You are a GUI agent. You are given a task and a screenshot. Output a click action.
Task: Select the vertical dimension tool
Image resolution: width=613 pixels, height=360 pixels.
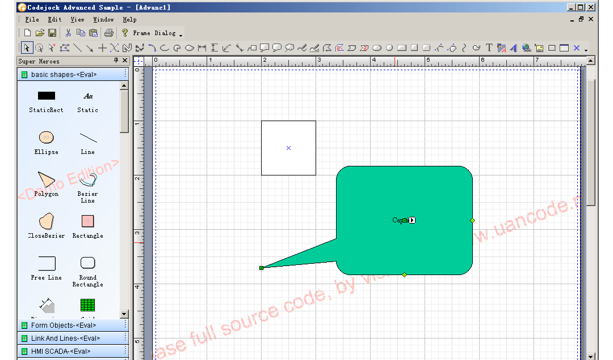[x=214, y=48]
